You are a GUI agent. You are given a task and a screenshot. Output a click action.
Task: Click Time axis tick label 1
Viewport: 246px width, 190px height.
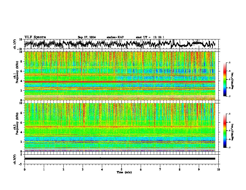(x=44, y=170)
